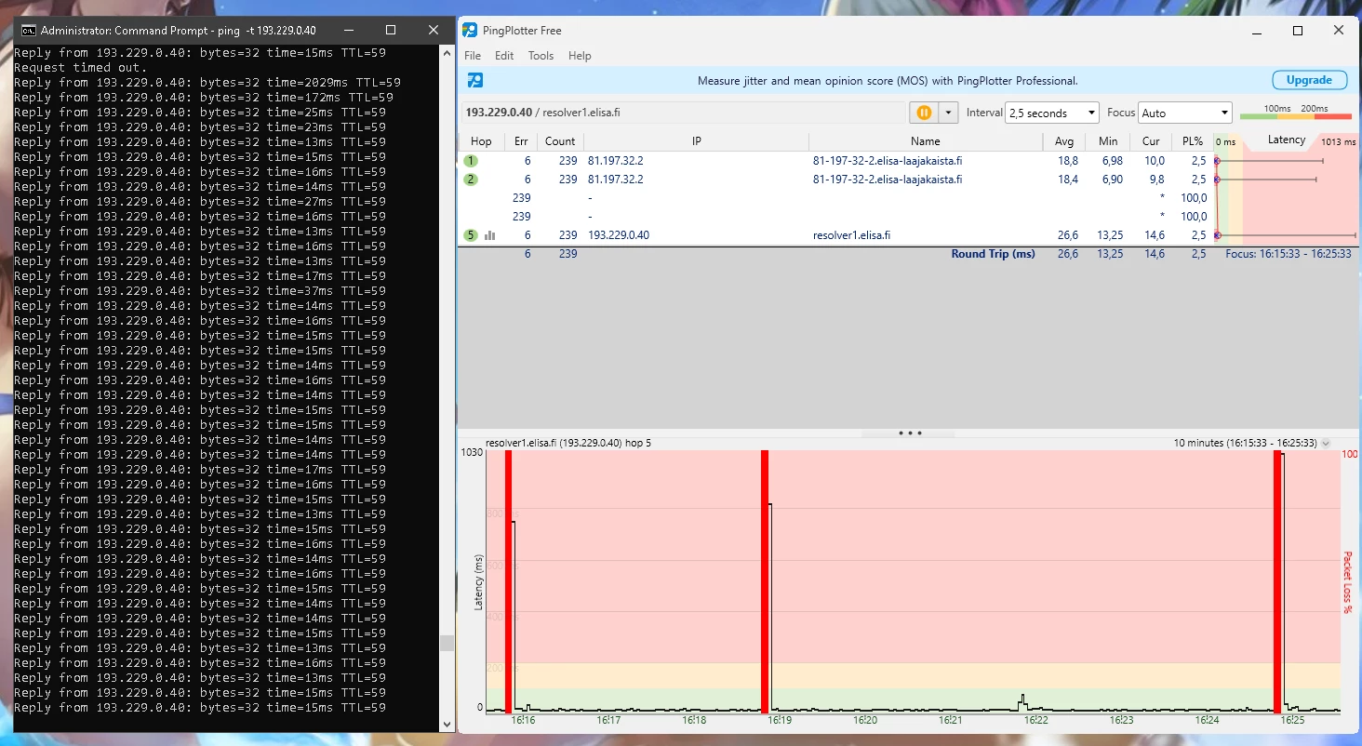Click the PingPlotter logo in the blue banner
This screenshot has height=746, width=1362.
coord(474,80)
